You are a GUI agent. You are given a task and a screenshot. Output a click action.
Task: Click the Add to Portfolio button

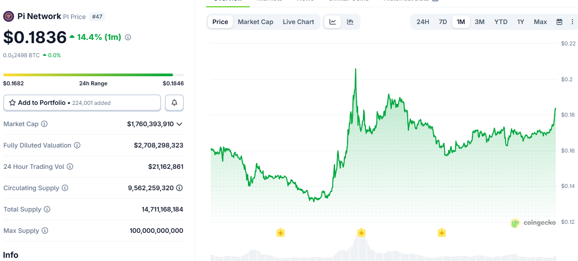coord(82,103)
